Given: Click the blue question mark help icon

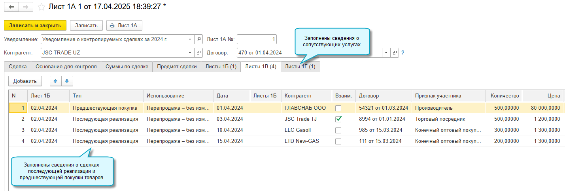Looking at the screenshot, I should pyautogui.click(x=402, y=53).
